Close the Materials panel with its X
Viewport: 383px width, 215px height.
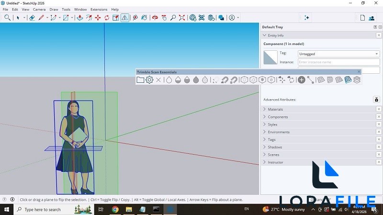click(379, 109)
